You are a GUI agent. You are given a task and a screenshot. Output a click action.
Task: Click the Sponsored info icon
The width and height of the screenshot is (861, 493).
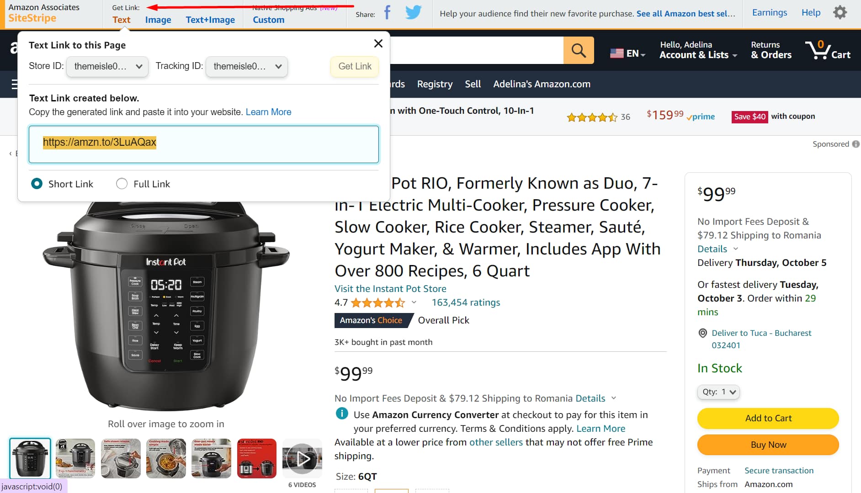856,144
